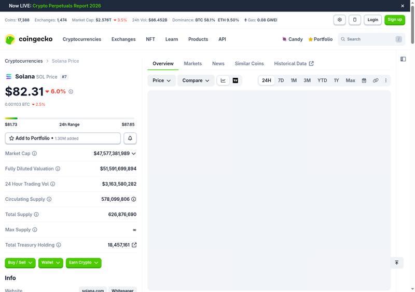Select 24H chart range

click(267, 80)
